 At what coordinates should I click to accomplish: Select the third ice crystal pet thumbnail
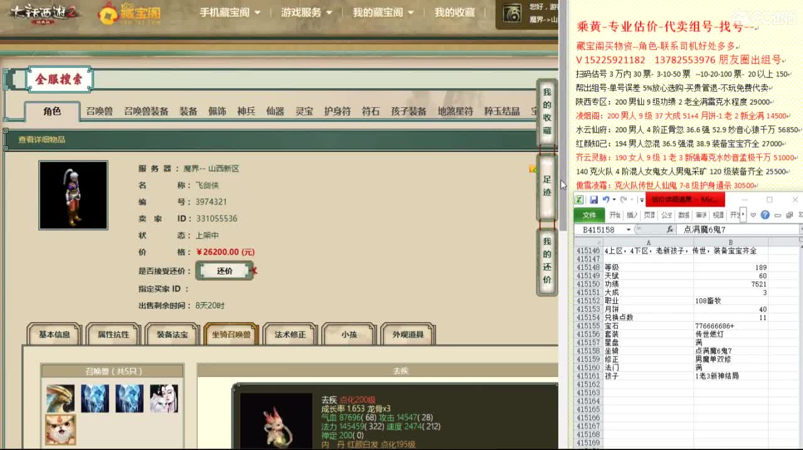point(129,399)
